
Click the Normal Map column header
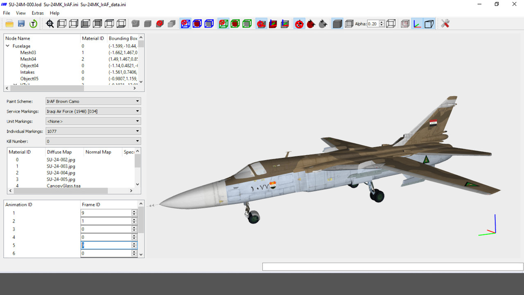pyautogui.click(x=103, y=152)
